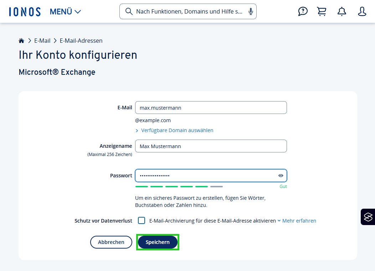
Task: Click inside the Anzeigename input field
Action: 211,146
